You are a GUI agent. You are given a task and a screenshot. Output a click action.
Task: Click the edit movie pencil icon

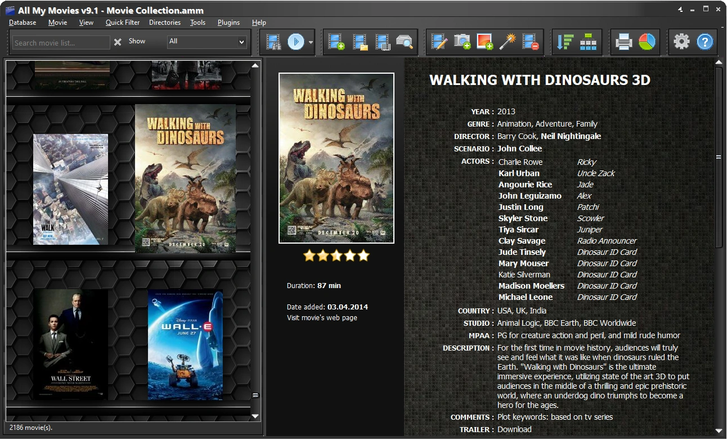pyautogui.click(x=439, y=42)
